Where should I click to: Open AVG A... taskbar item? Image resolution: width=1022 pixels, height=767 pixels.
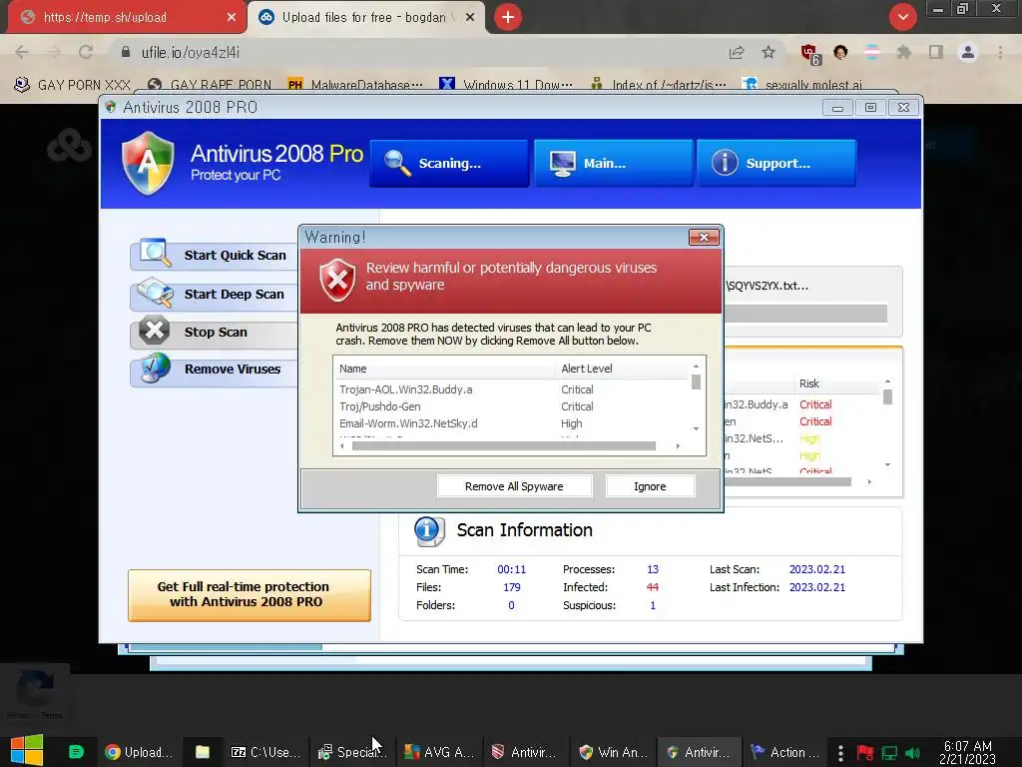pyautogui.click(x=438, y=752)
